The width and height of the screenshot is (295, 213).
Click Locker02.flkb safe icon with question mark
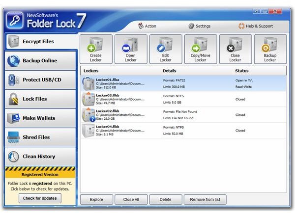(88, 115)
